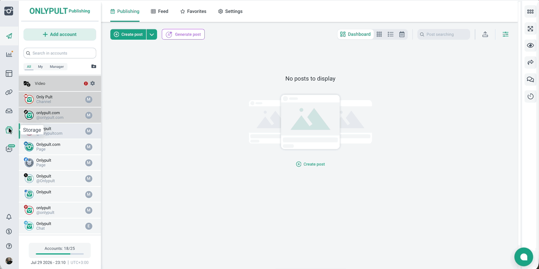Open the layout builder sidebar icon
Viewport: 539px width, 269px height.
click(9, 74)
